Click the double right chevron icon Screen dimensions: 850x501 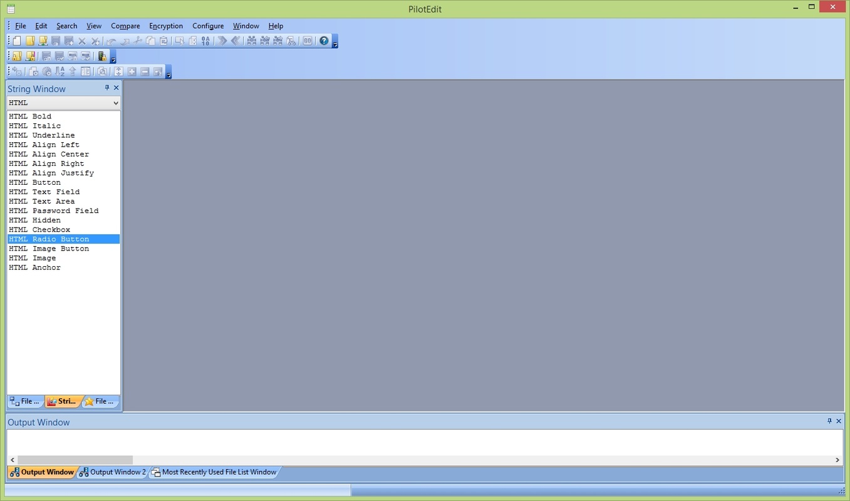click(222, 41)
